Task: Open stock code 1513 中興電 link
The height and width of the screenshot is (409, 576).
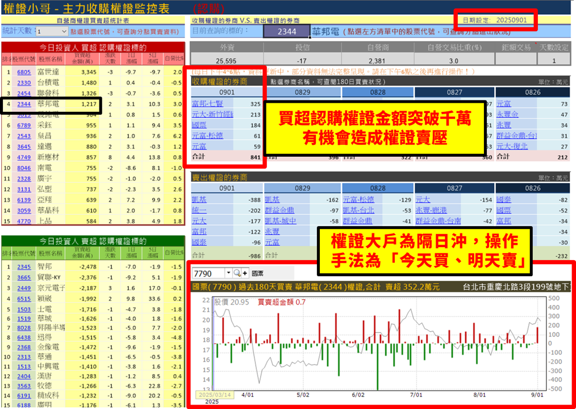Action: point(24,367)
